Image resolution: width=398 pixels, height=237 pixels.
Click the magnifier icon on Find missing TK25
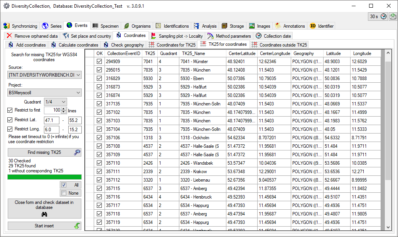coord(77,152)
